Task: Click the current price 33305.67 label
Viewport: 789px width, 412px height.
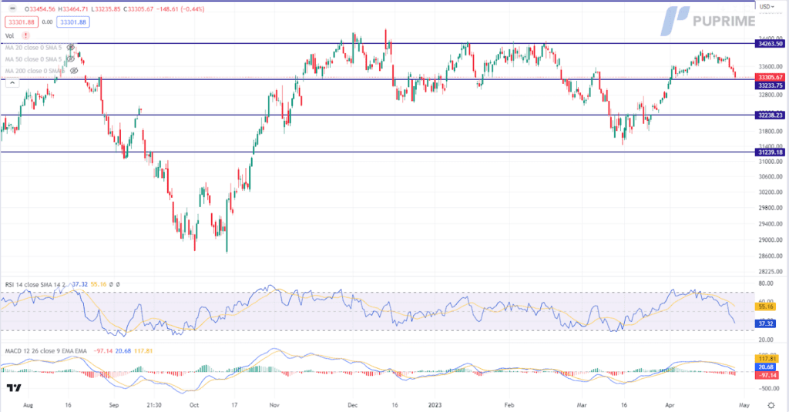Action: pyautogui.click(x=770, y=78)
